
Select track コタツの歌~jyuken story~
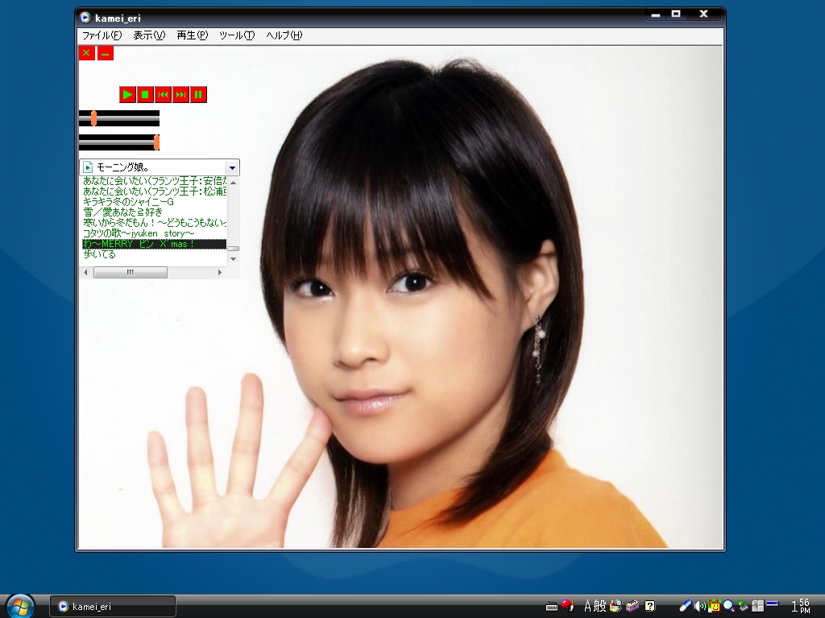[155, 233]
